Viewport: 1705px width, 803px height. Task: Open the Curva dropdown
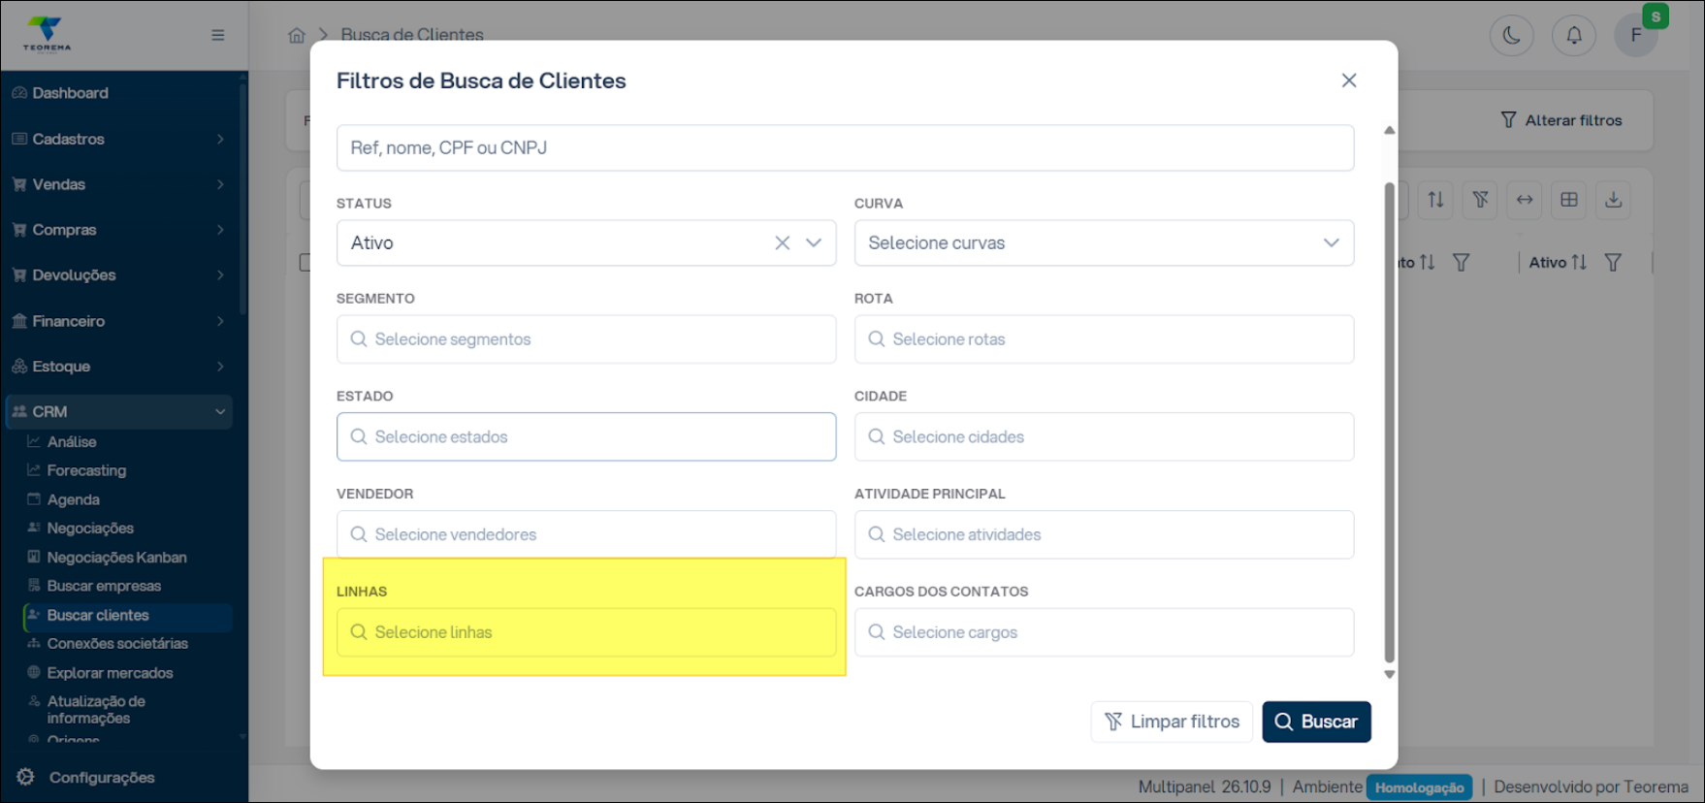point(1104,243)
